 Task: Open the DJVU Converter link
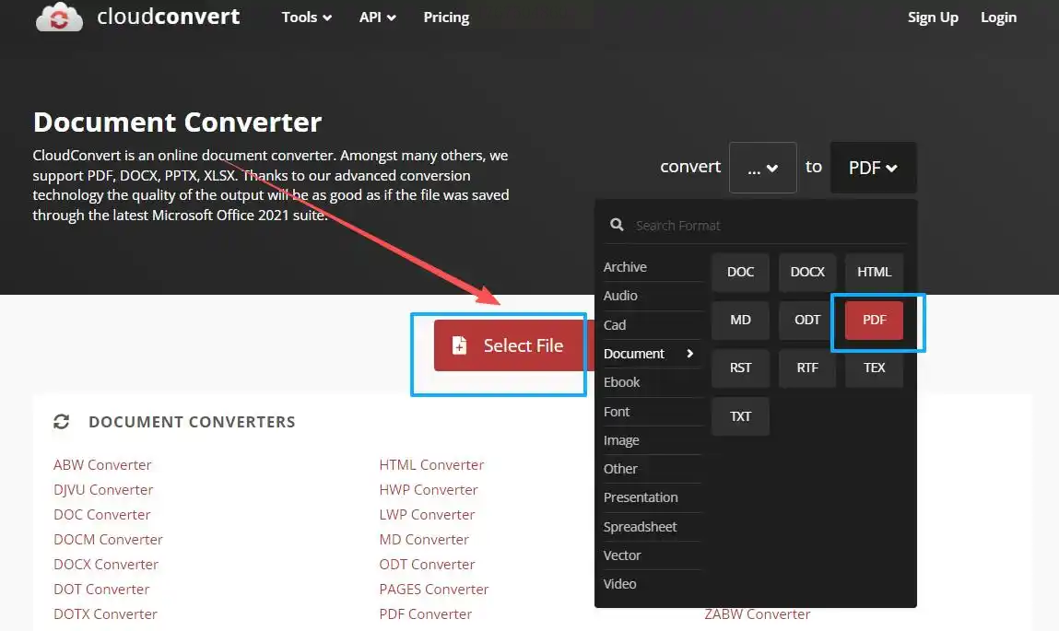(x=103, y=490)
